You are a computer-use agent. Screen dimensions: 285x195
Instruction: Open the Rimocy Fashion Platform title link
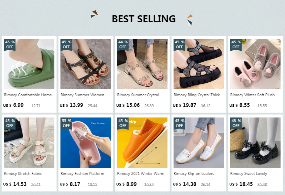(x=82, y=174)
